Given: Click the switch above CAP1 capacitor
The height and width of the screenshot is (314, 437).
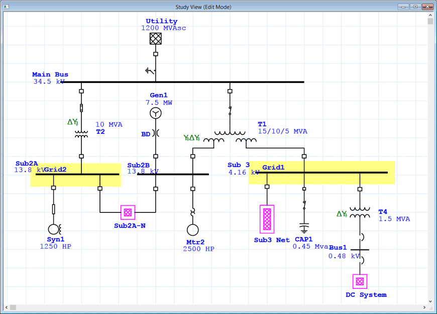Looking at the screenshot, I should pyautogui.click(x=304, y=205).
